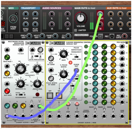Image resolution: width=133 pixels, height=129 pixels.
Task: Click the CLOCK RESTART input jack
Action: tap(86, 116)
